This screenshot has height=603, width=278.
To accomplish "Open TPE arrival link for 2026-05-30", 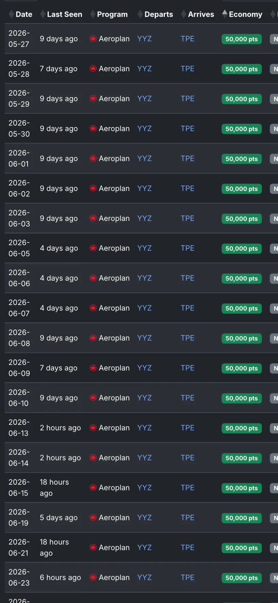I will 187,128.
